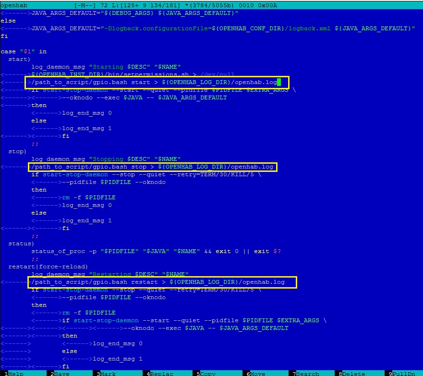Click the setpermissions.sh command line

click(x=133, y=74)
